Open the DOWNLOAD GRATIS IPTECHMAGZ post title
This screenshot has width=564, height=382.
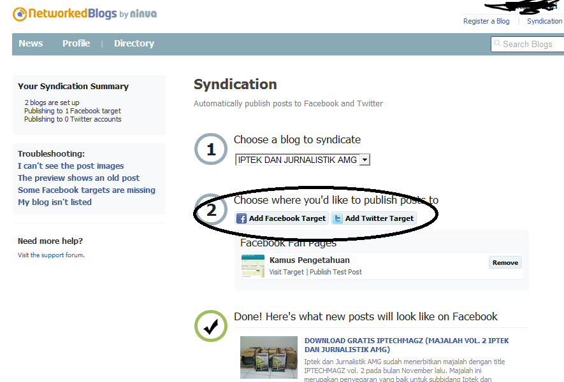[x=407, y=345]
